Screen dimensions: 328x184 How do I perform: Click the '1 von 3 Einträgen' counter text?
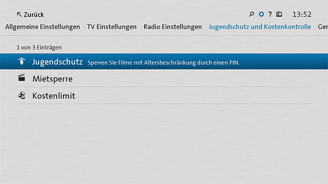point(39,47)
